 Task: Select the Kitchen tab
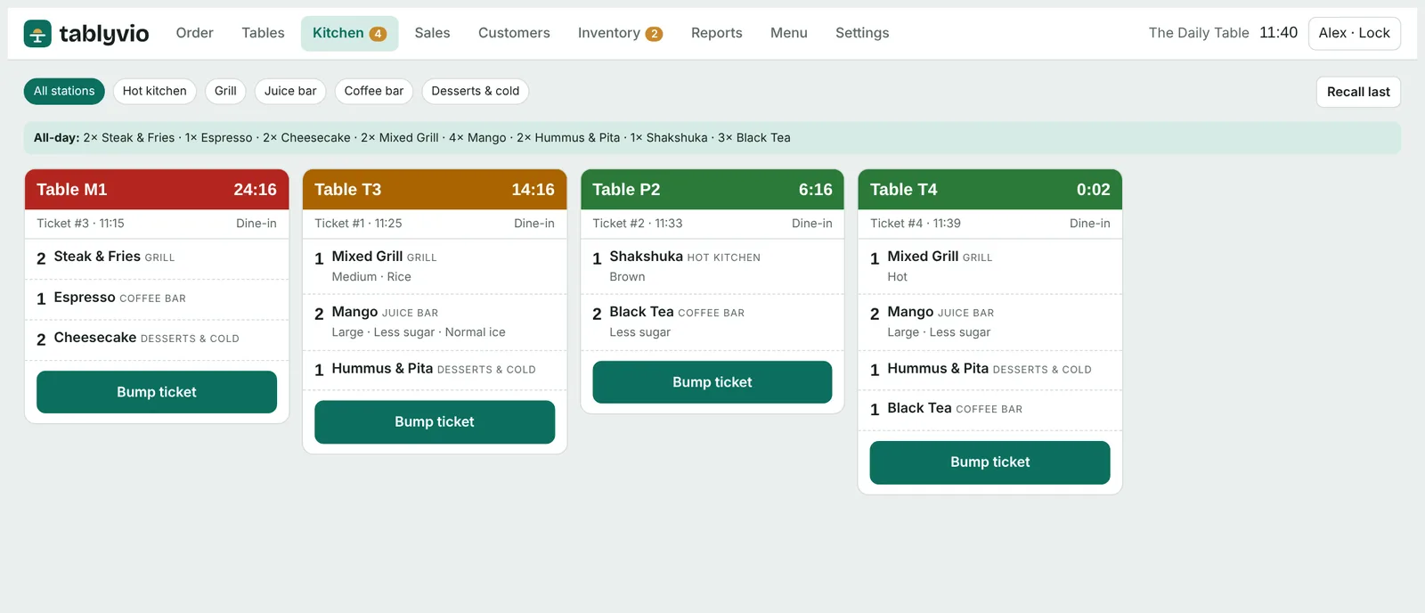tap(349, 33)
